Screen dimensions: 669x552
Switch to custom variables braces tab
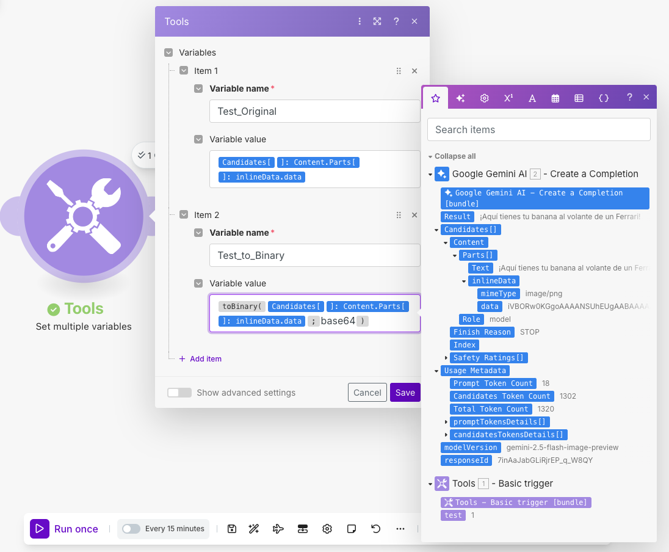604,98
